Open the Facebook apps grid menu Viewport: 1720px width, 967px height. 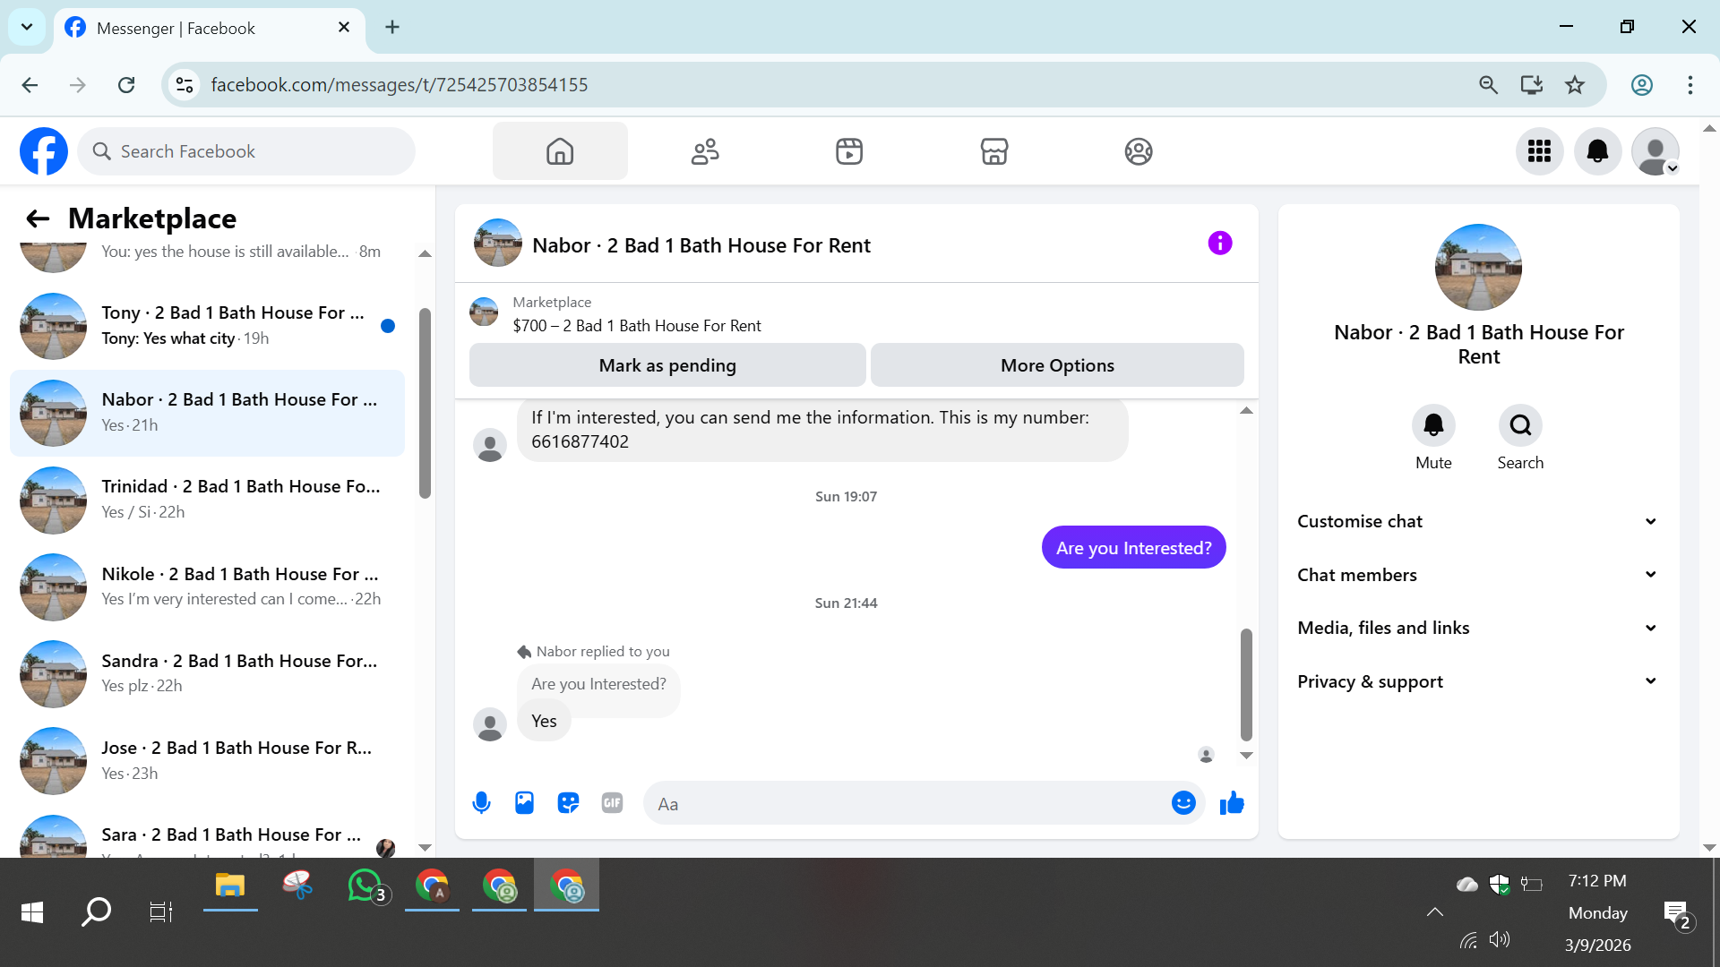click(x=1539, y=151)
